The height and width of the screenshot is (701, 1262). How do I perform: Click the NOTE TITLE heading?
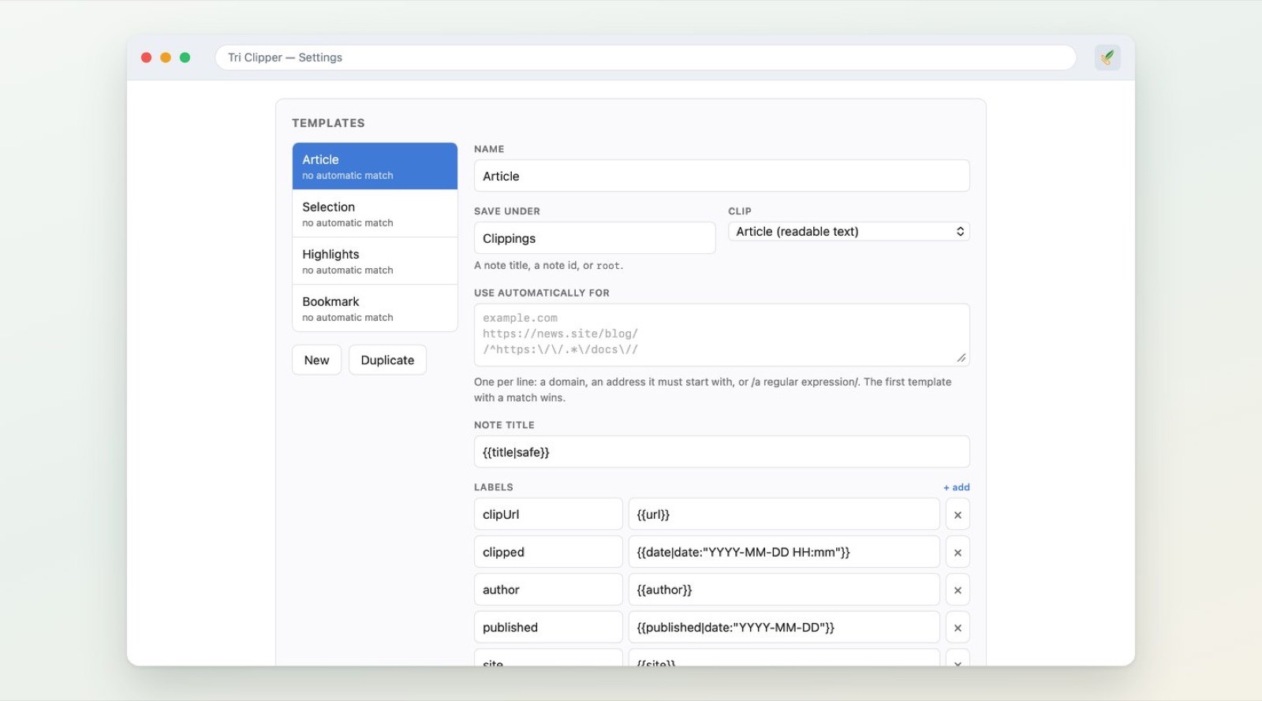504,425
